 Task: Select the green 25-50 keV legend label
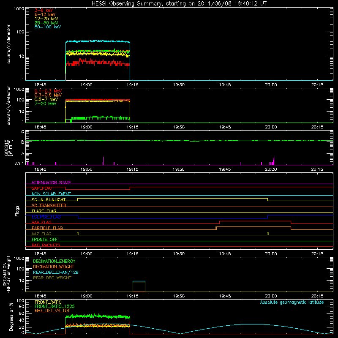[x=46, y=23]
